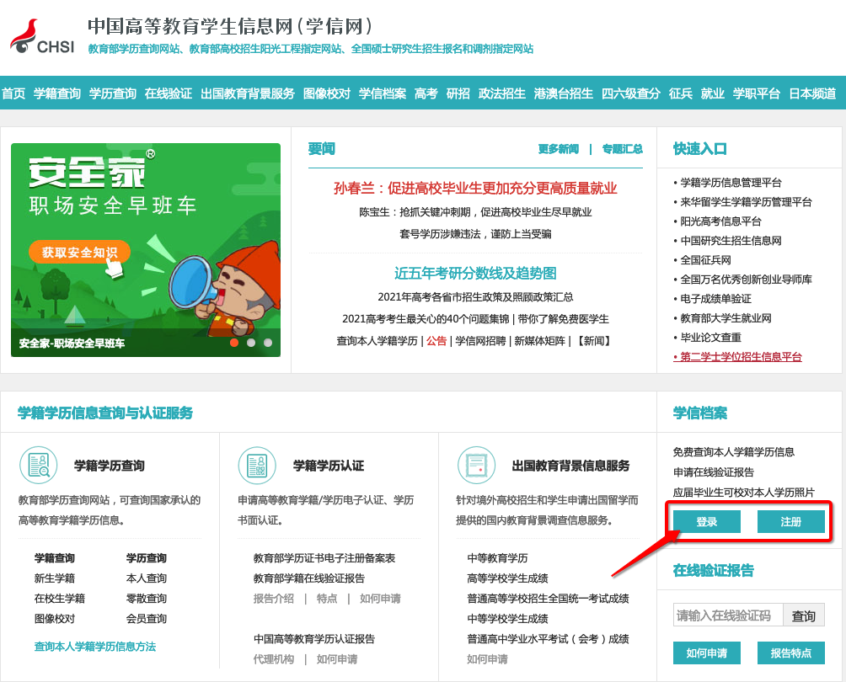Viewport: 846px width, 682px height.
Task: Open 政法招生 navigation item
Action: (501, 93)
